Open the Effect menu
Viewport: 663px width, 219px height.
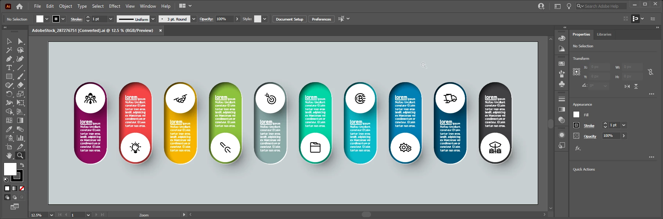point(115,6)
